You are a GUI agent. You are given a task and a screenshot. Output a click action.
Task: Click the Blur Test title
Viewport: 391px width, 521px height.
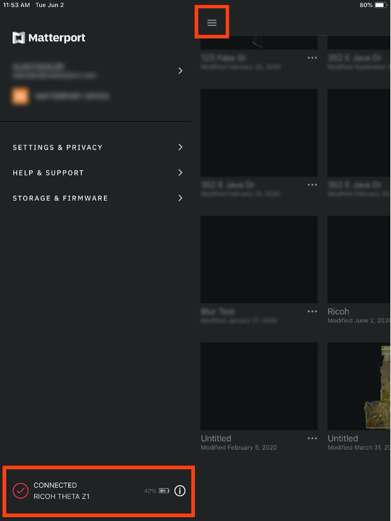click(218, 312)
